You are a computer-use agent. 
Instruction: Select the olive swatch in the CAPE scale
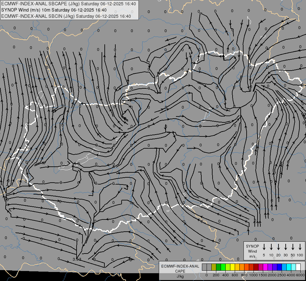point(214,267)
